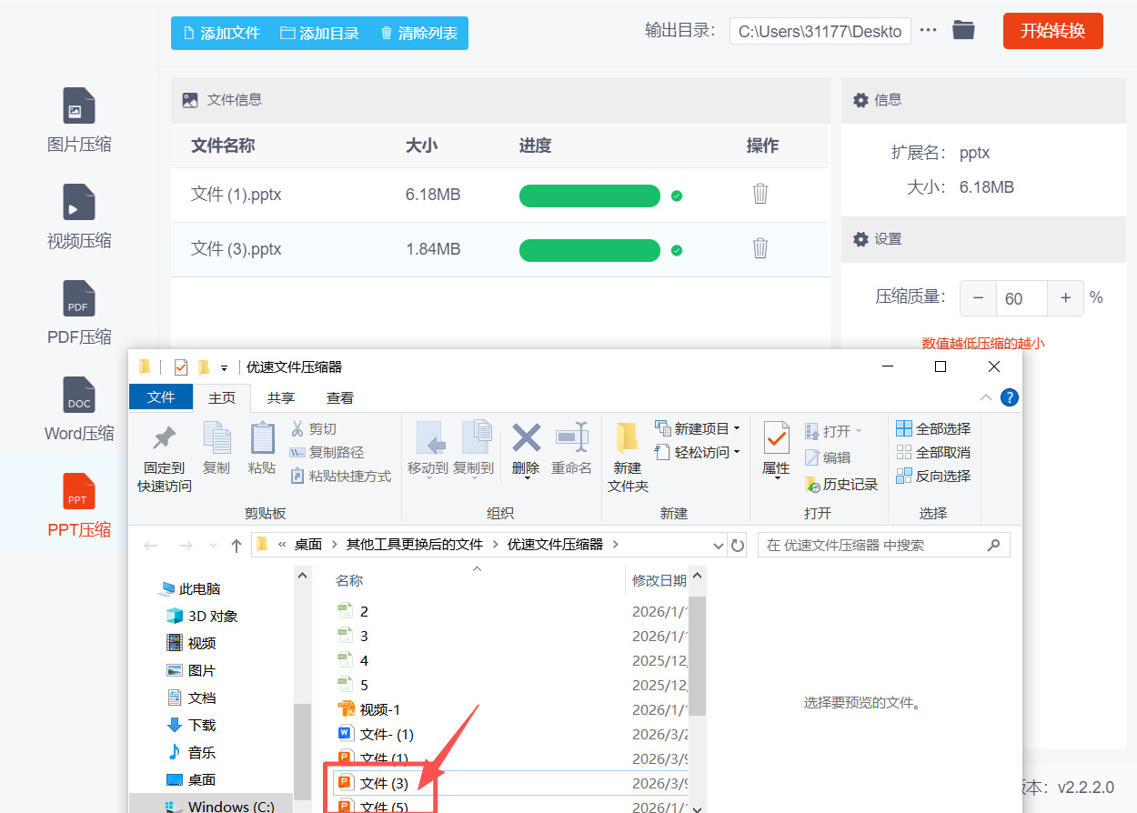Increase 压缩质量 with the plus stepper
This screenshot has width=1137, height=813.
pos(1064,297)
